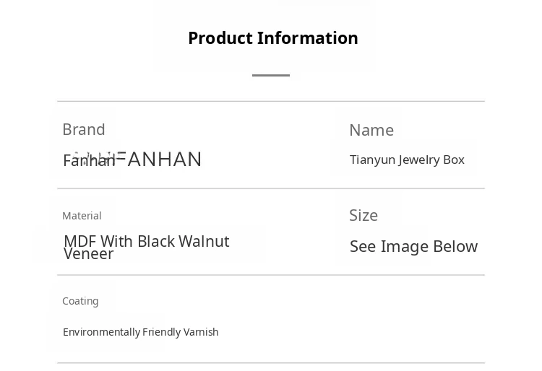Select the Size field label
Viewport: 542px width, 371px height.
pos(364,216)
